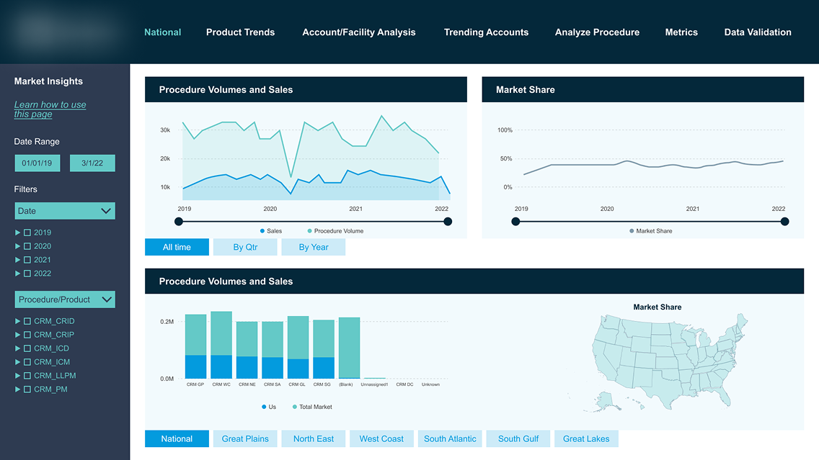Viewport: 819px width, 460px height.
Task: Check the CRM_LLPM checkbox
Action: point(27,376)
